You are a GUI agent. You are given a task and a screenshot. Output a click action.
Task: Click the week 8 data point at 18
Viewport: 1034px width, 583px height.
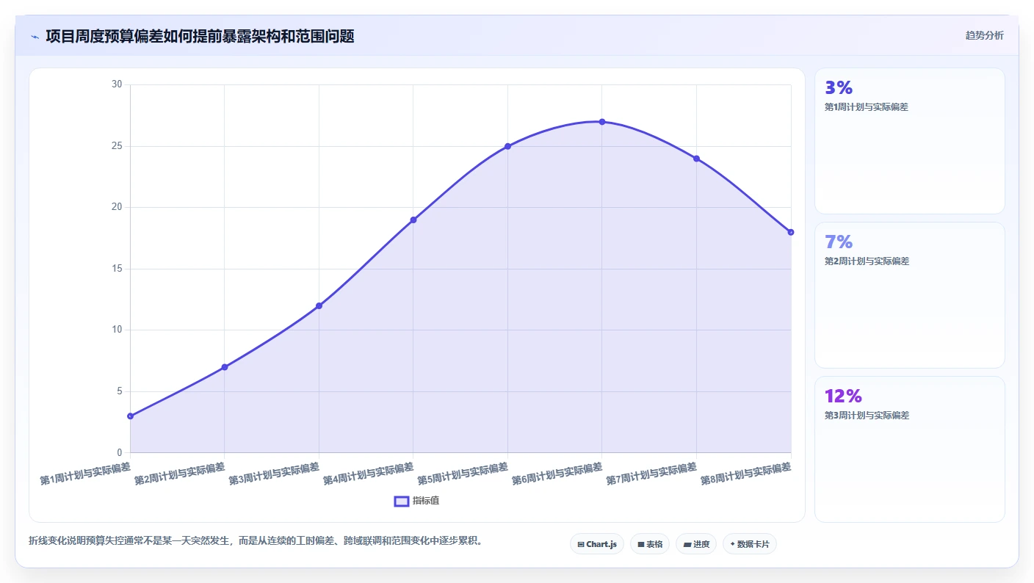(791, 232)
